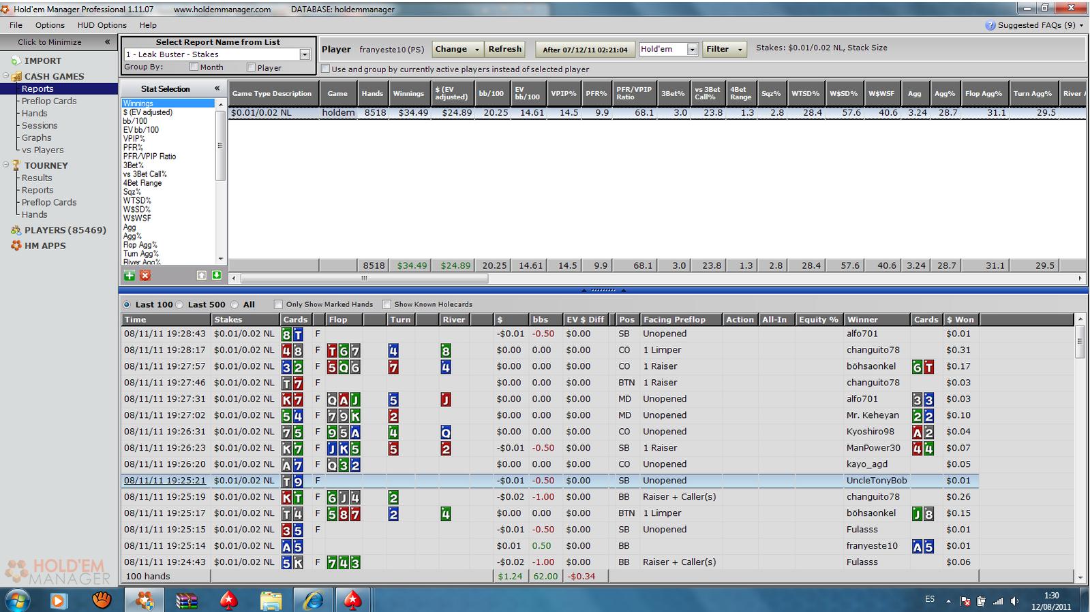Enable Only Show Marked Hands checkbox

(x=278, y=304)
